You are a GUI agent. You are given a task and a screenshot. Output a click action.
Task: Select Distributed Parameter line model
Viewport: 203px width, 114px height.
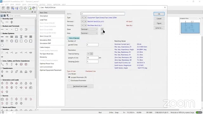pos(69,80)
